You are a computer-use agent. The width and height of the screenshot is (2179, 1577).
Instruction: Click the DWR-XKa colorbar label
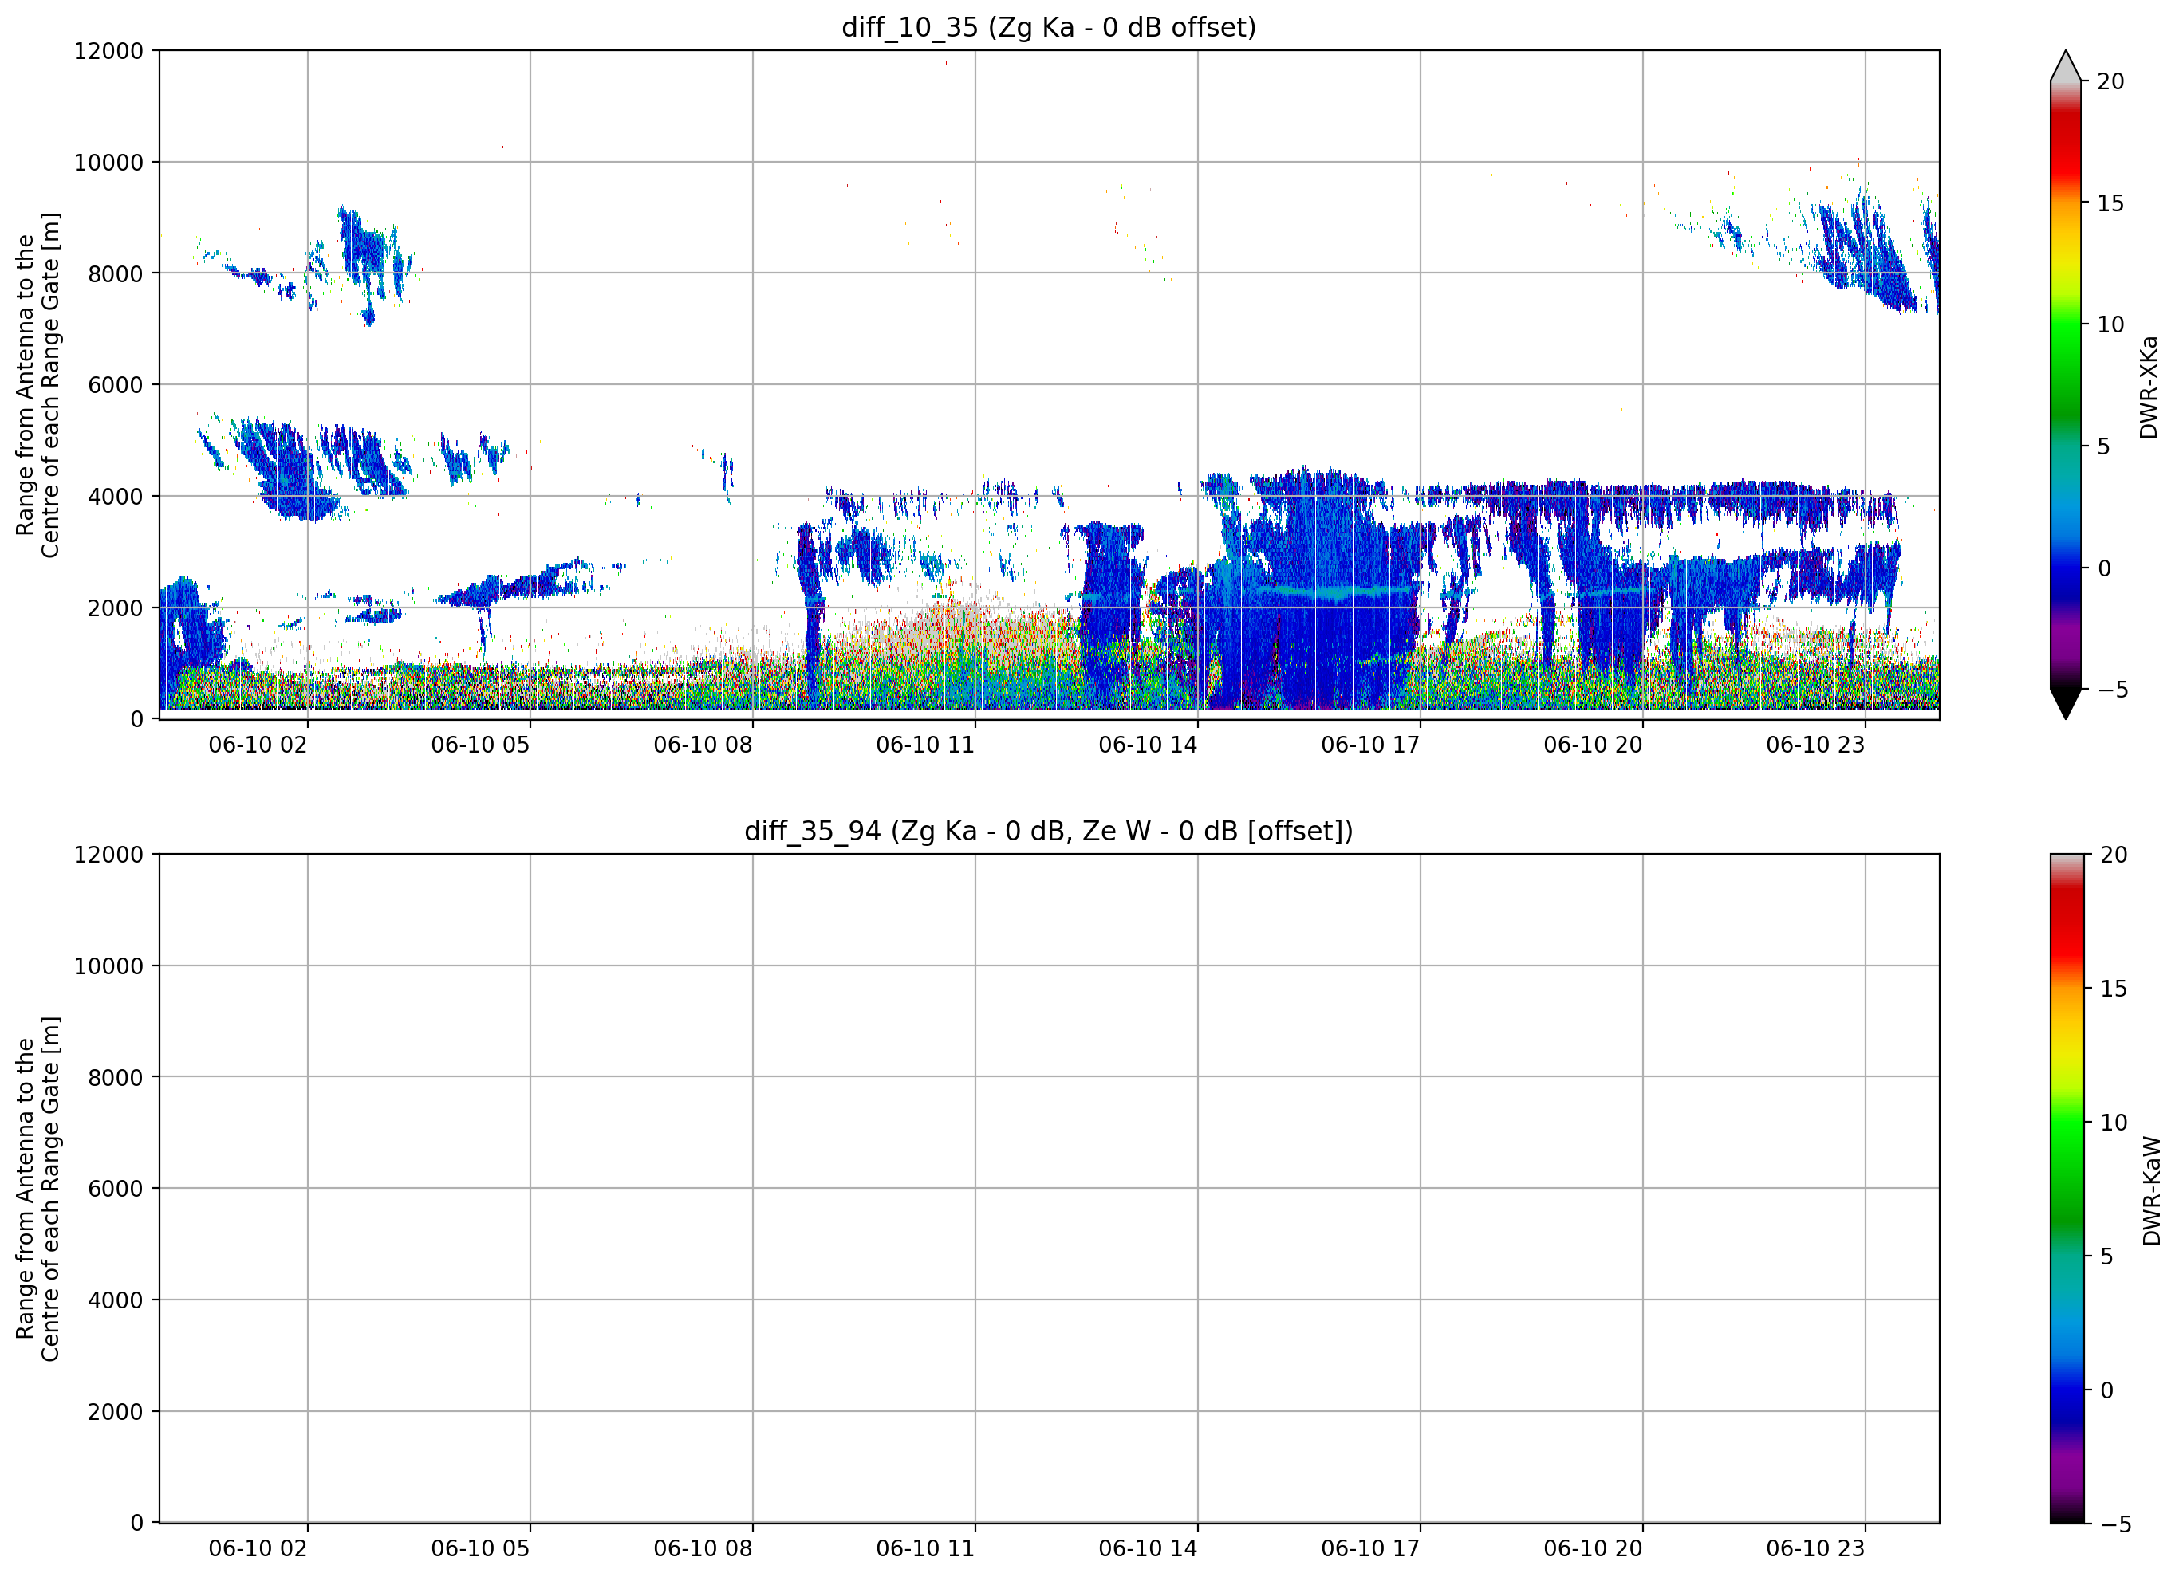(x=2149, y=387)
